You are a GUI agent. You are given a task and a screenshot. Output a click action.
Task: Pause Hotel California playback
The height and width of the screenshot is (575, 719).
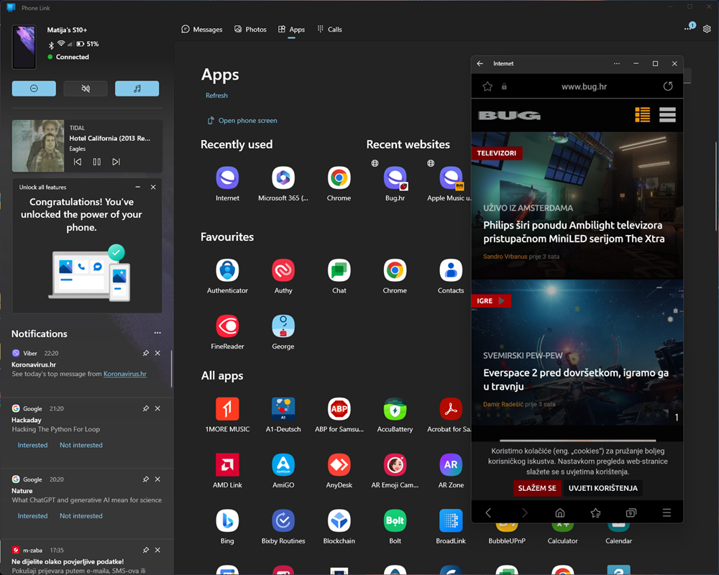[97, 162]
